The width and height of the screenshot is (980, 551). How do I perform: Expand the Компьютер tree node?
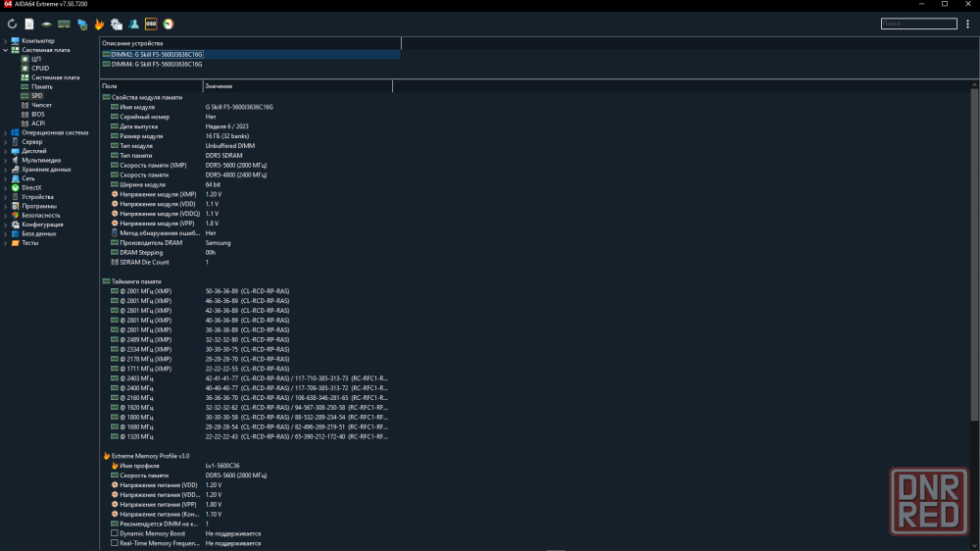pyautogui.click(x=6, y=40)
